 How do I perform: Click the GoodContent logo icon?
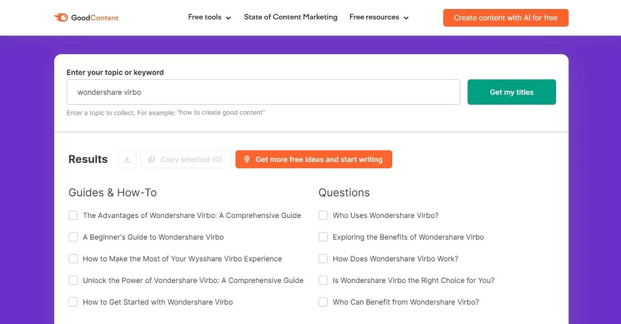61,18
